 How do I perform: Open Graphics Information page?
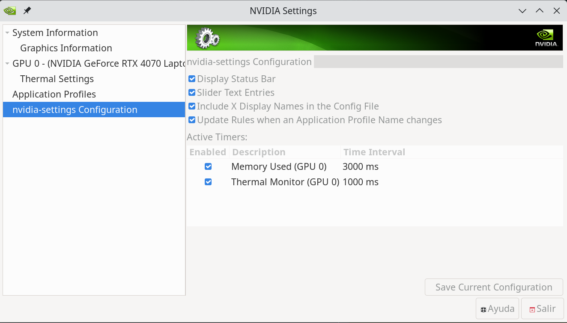(66, 48)
